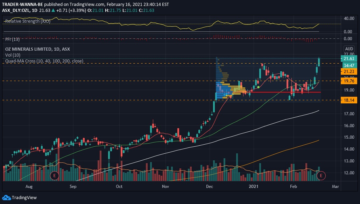Click the 15.00 price axis label
The height and width of the screenshot is (204, 360).
click(x=349, y=137)
